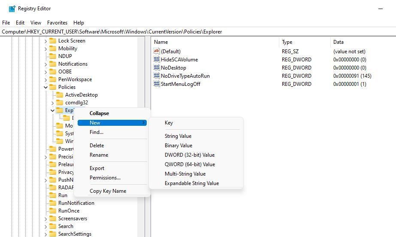
Task: Open the Favorites menu
Action: [57, 22]
